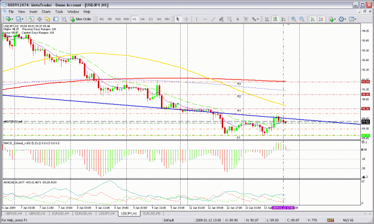Viewport: 374px width, 224px height.
Task: Choose the Fibonacci retracement tool
Action: 229,19
